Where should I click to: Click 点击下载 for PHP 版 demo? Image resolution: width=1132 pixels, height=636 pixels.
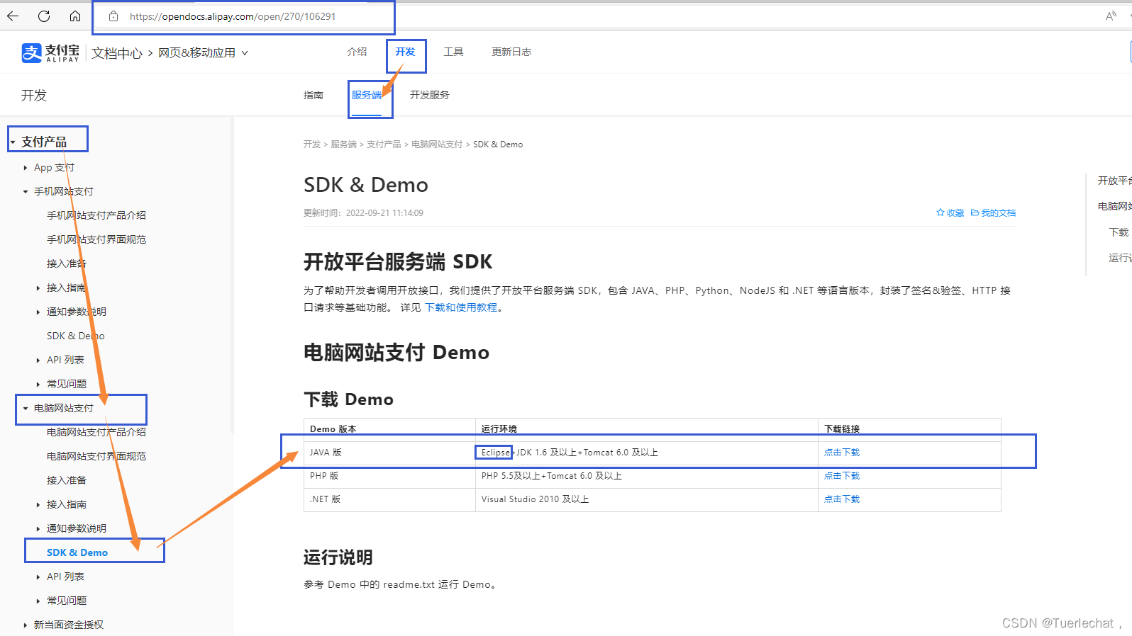point(842,476)
